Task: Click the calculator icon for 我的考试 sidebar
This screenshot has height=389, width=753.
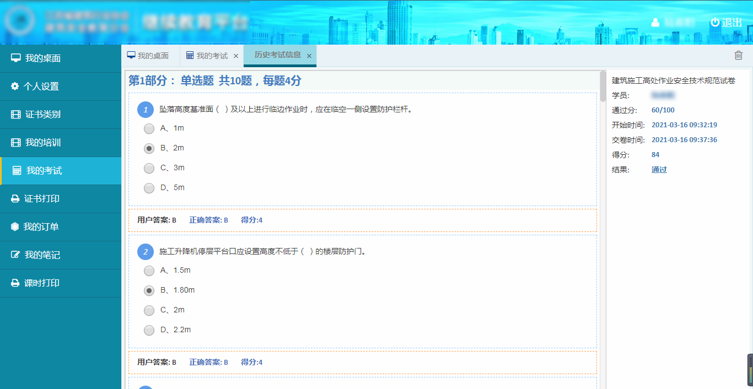Action: click(17, 171)
